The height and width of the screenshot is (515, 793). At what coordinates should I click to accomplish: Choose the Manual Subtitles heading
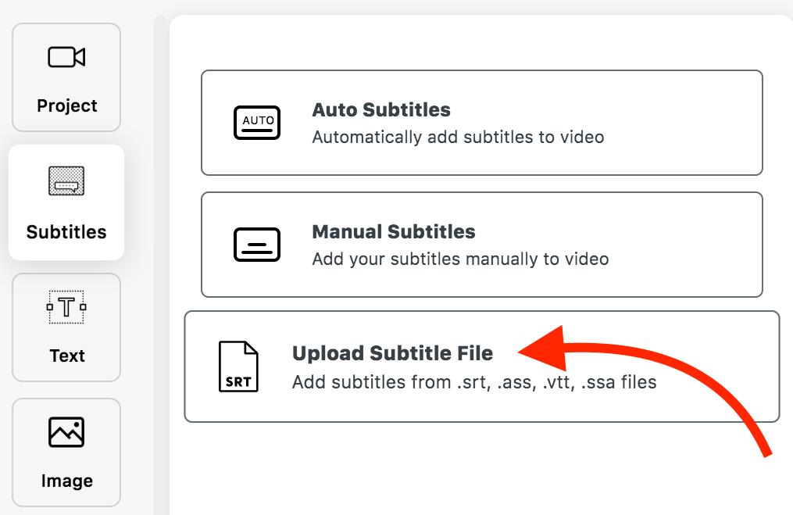(394, 231)
